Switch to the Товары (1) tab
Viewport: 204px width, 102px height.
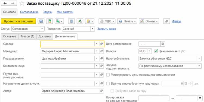point(27,36)
